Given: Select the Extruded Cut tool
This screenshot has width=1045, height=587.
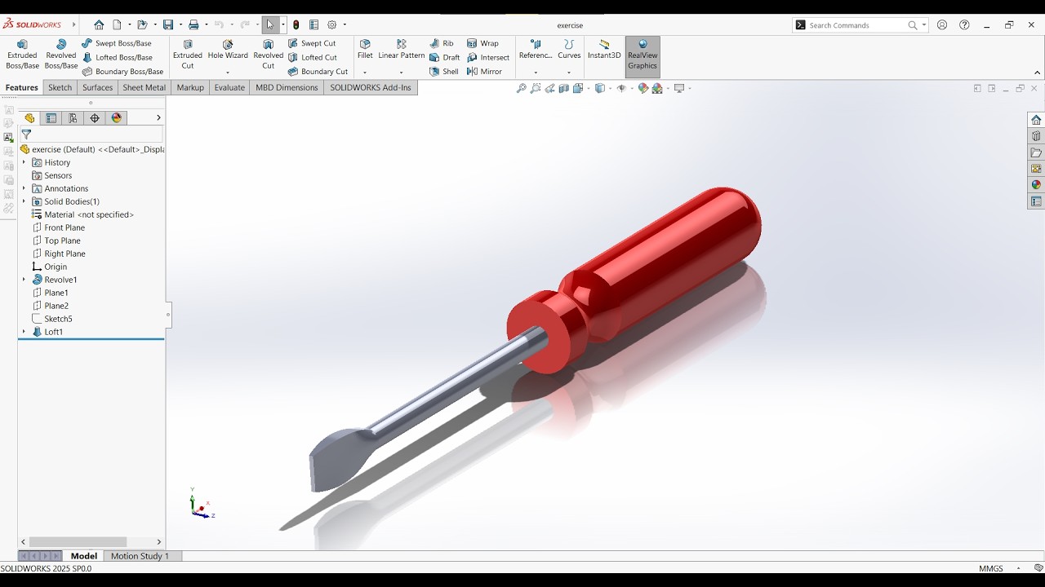Looking at the screenshot, I should click(x=188, y=55).
